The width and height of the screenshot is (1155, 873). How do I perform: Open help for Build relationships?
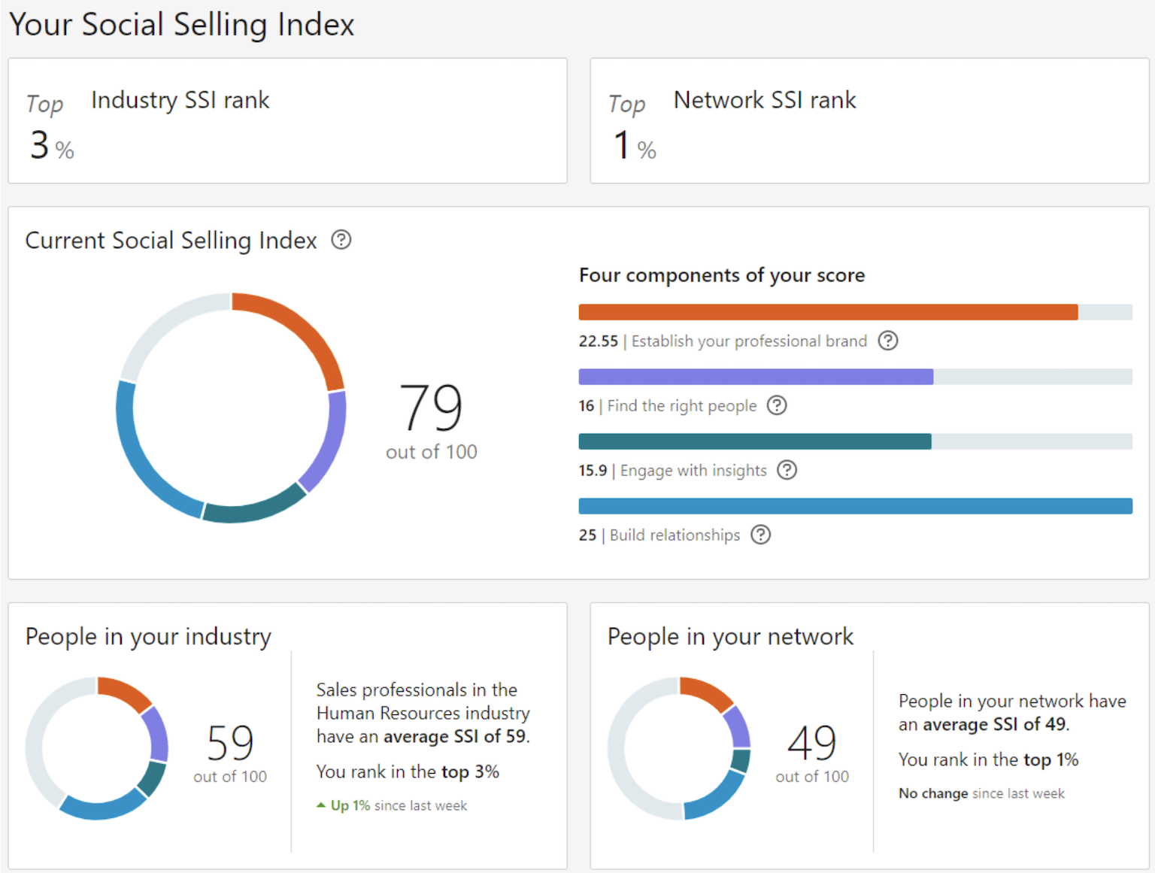pos(760,535)
